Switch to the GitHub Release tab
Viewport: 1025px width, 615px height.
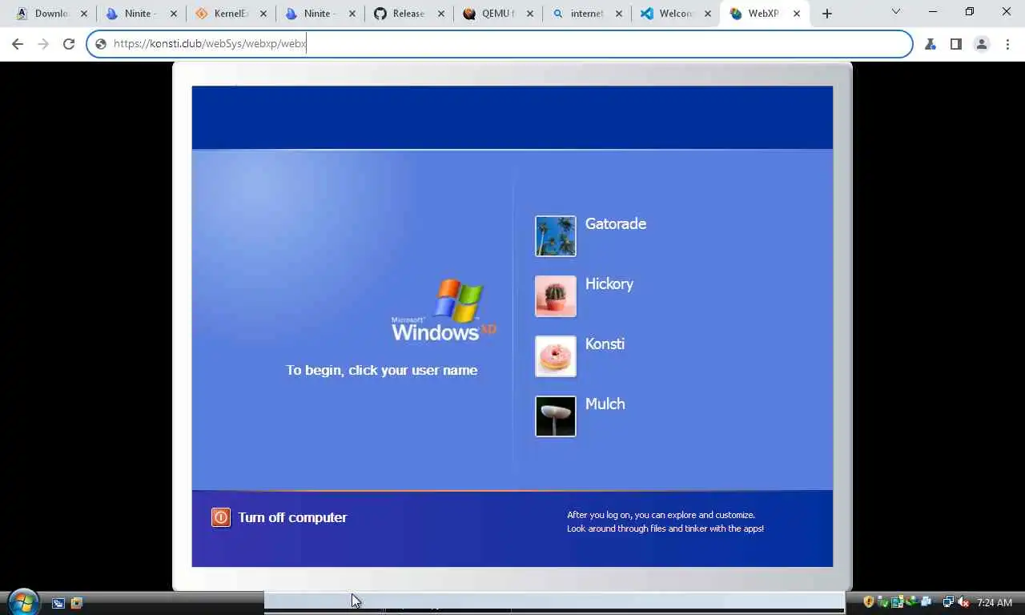click(408, 14)
